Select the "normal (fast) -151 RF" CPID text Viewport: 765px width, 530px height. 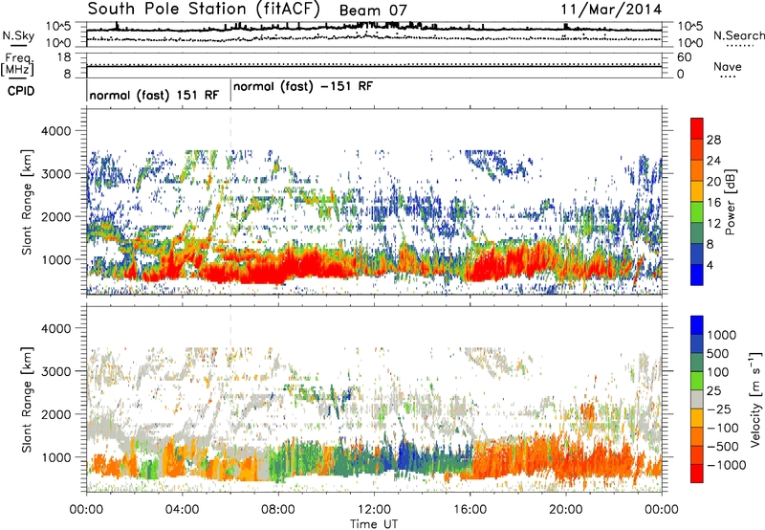click(x=303, y=86)
